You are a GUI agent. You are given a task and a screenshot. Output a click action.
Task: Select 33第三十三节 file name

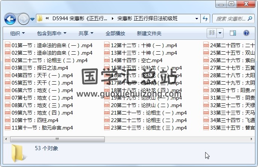click(233, 113)
